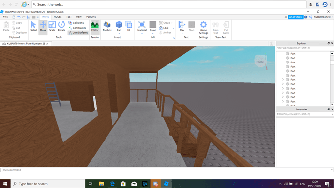Click the Duplicate command
334x188 pixels.
pyautogui.click(x=19, y=33)
